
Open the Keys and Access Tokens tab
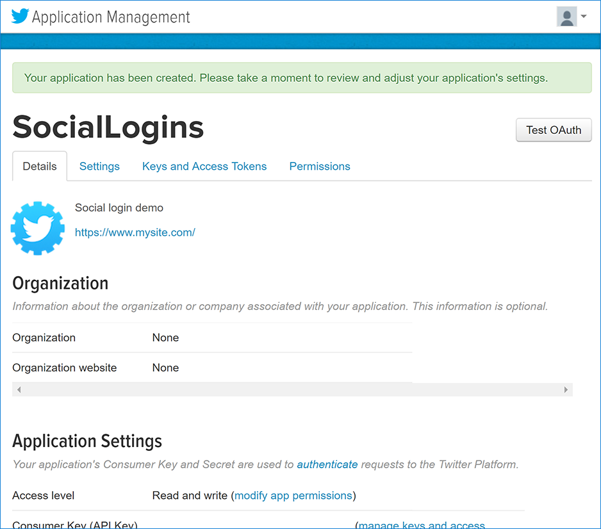204,166
